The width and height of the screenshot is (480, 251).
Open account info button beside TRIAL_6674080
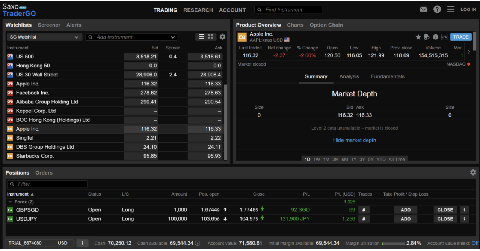(x=82, y=243)
